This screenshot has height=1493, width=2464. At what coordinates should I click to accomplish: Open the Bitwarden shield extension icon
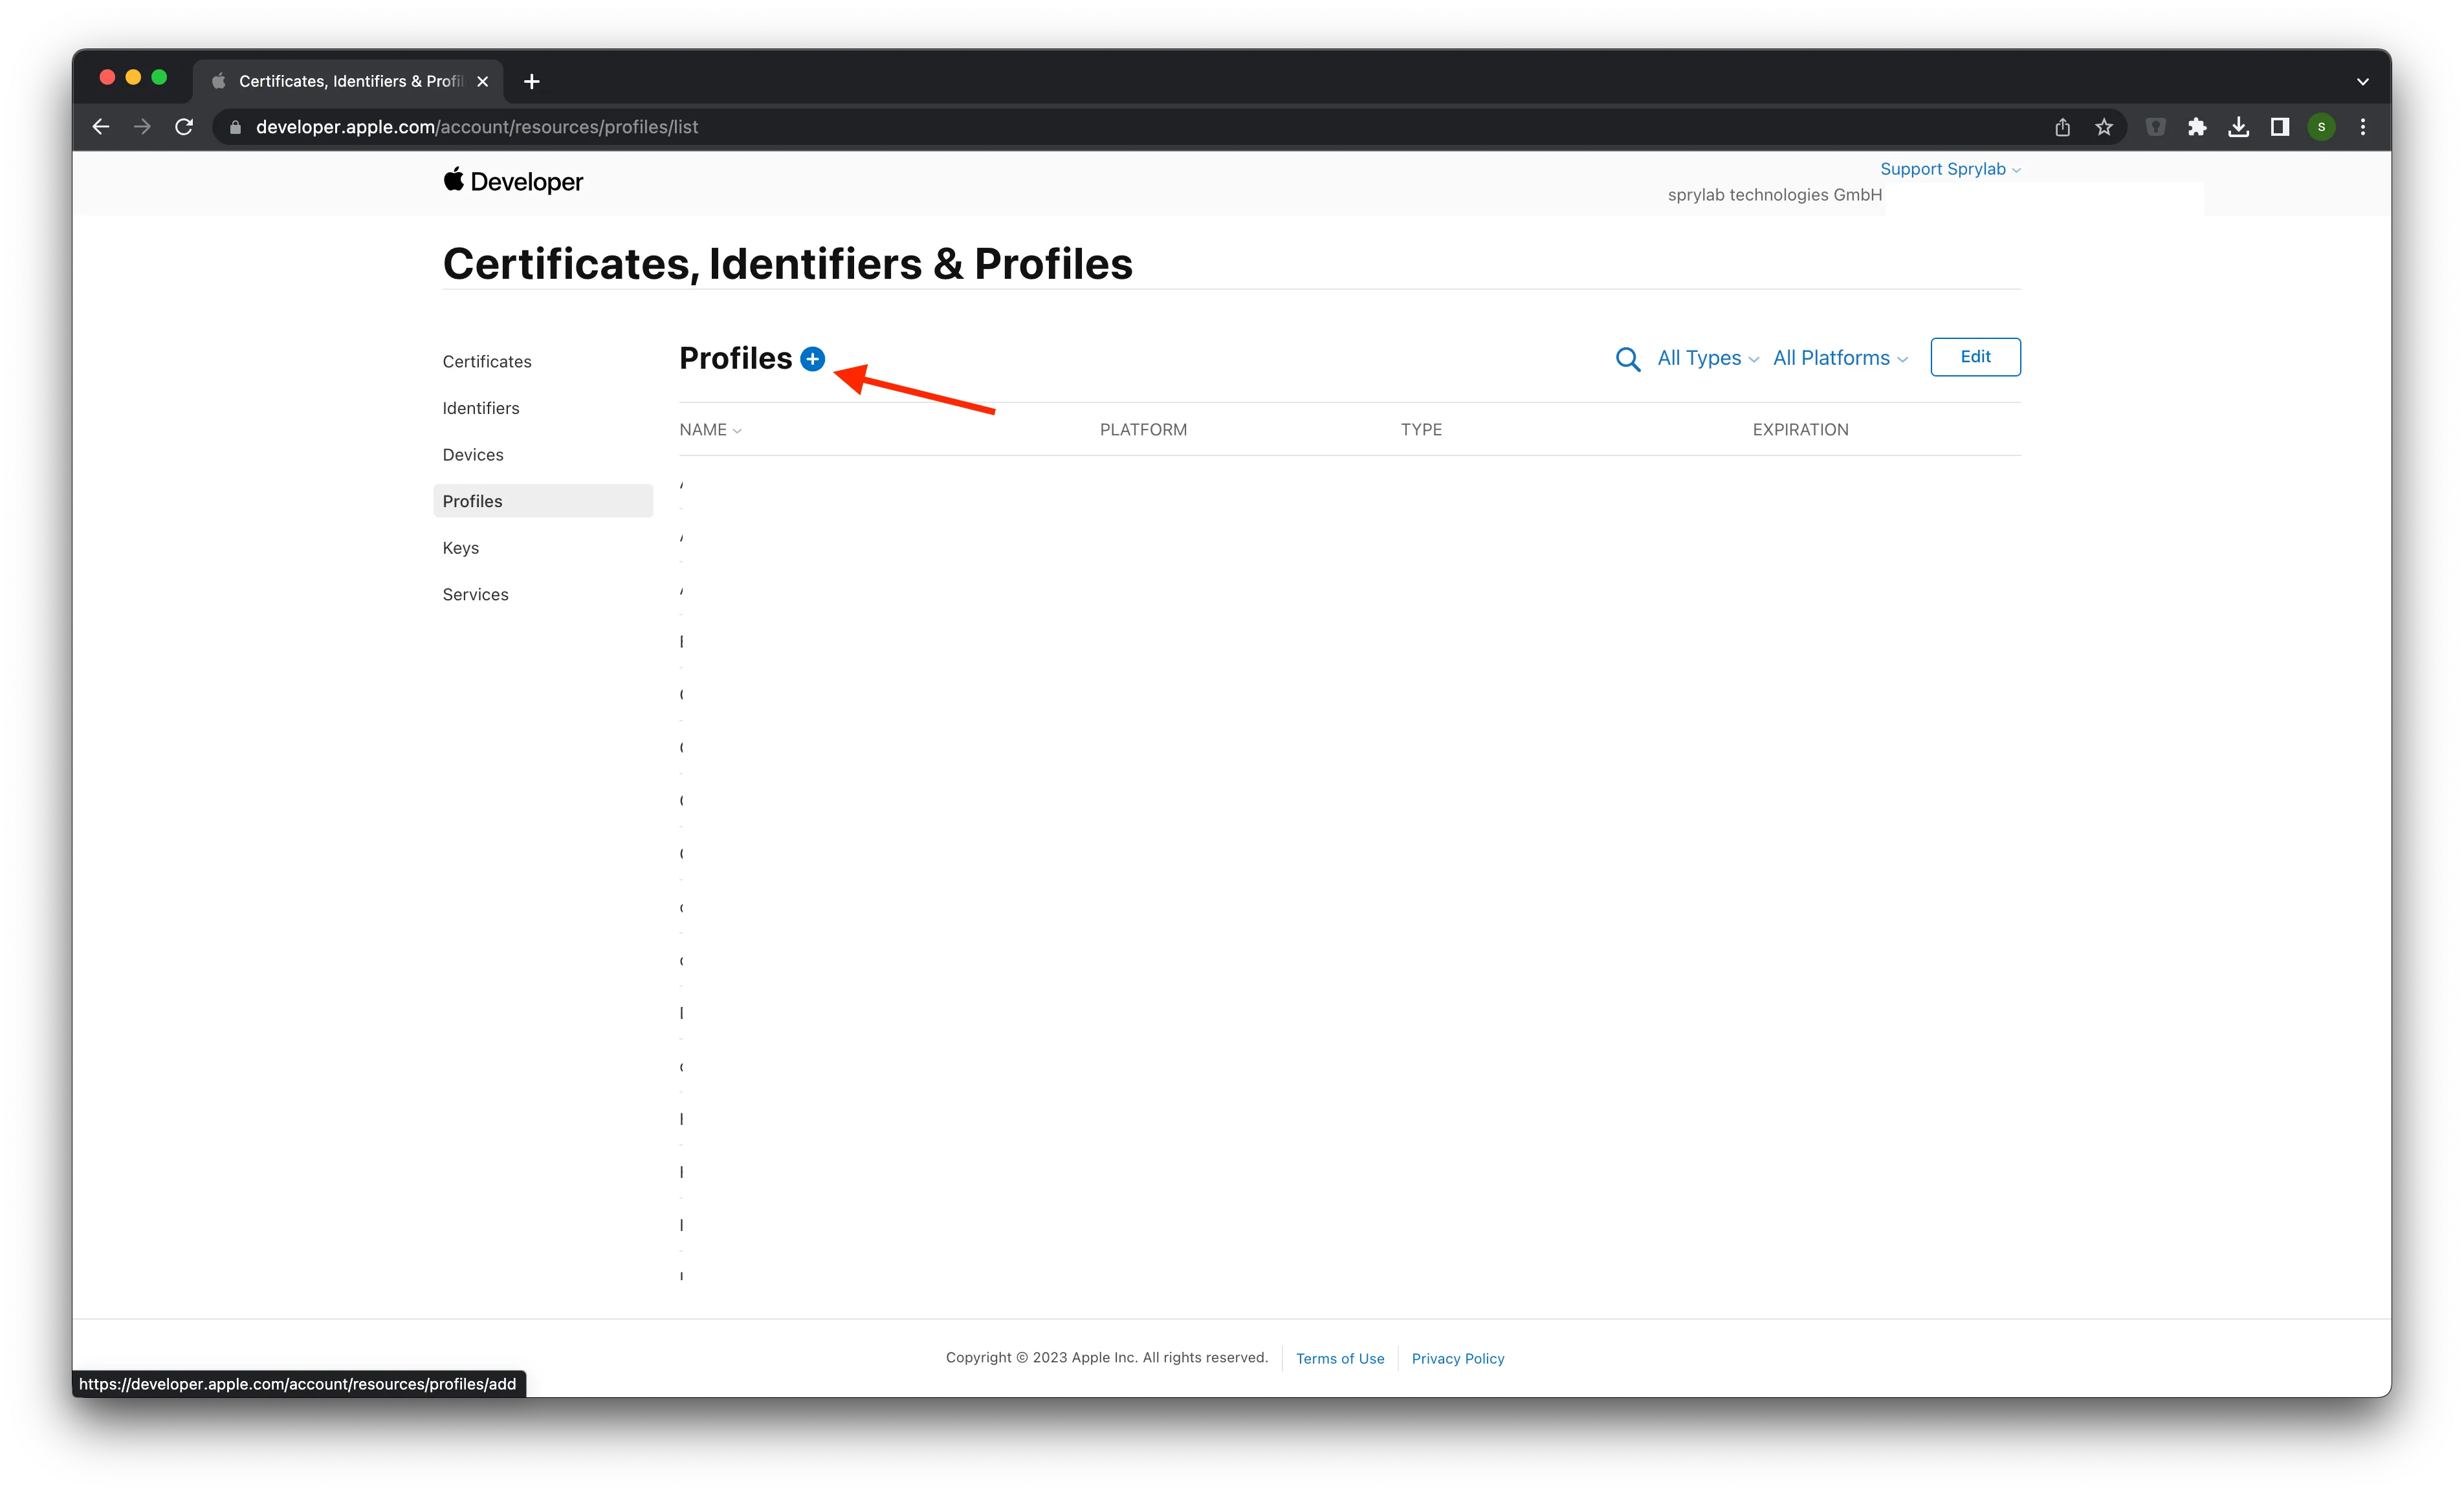point(2156,127)
